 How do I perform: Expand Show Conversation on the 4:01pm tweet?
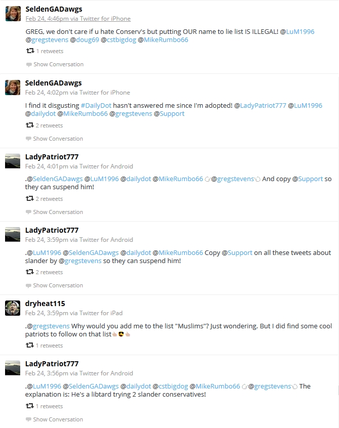[58, 212]
